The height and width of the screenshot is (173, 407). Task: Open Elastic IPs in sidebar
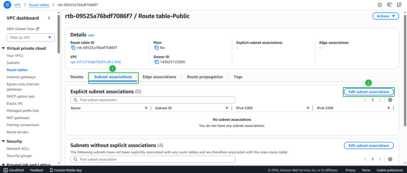click(15, 103)
